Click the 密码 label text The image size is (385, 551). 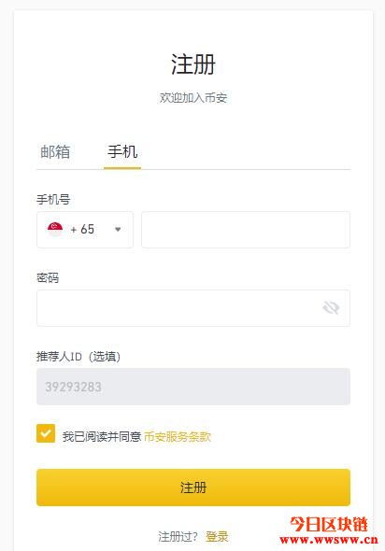48,278
